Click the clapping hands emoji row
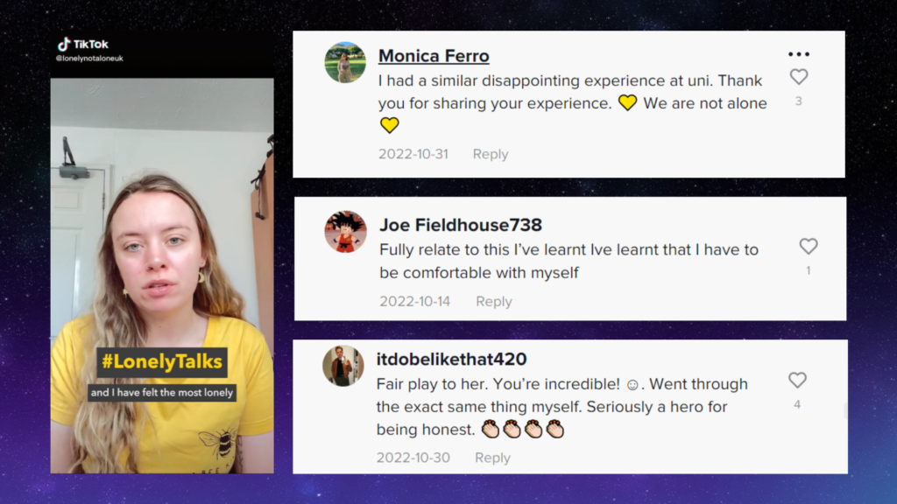Screen dimensions: 897x504 pos(523,429)
